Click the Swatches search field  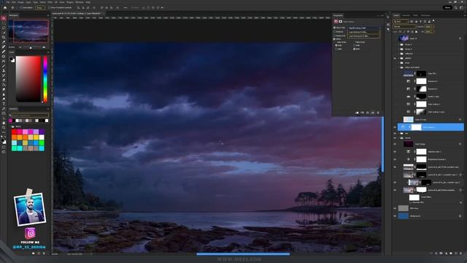point(30,115)
